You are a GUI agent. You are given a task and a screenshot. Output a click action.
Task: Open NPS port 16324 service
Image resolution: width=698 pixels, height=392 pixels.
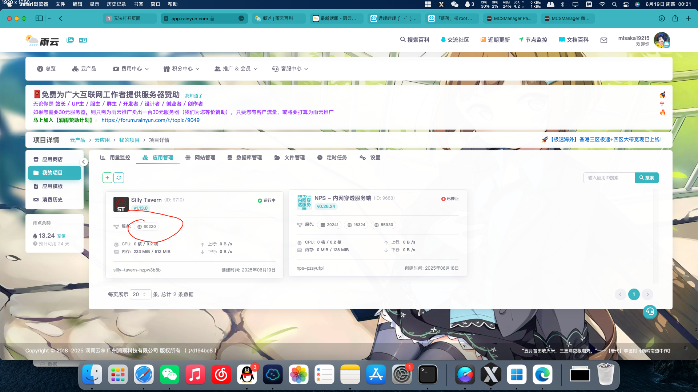tap(356, 225)
